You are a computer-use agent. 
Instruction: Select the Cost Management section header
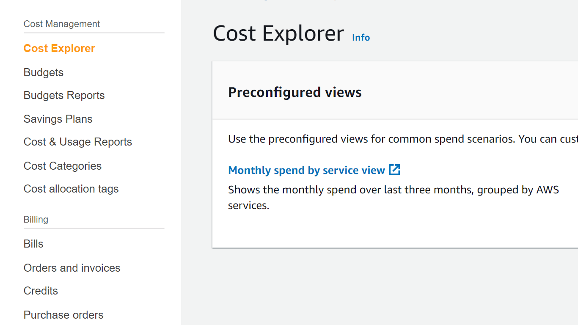(x=61, y=24)
